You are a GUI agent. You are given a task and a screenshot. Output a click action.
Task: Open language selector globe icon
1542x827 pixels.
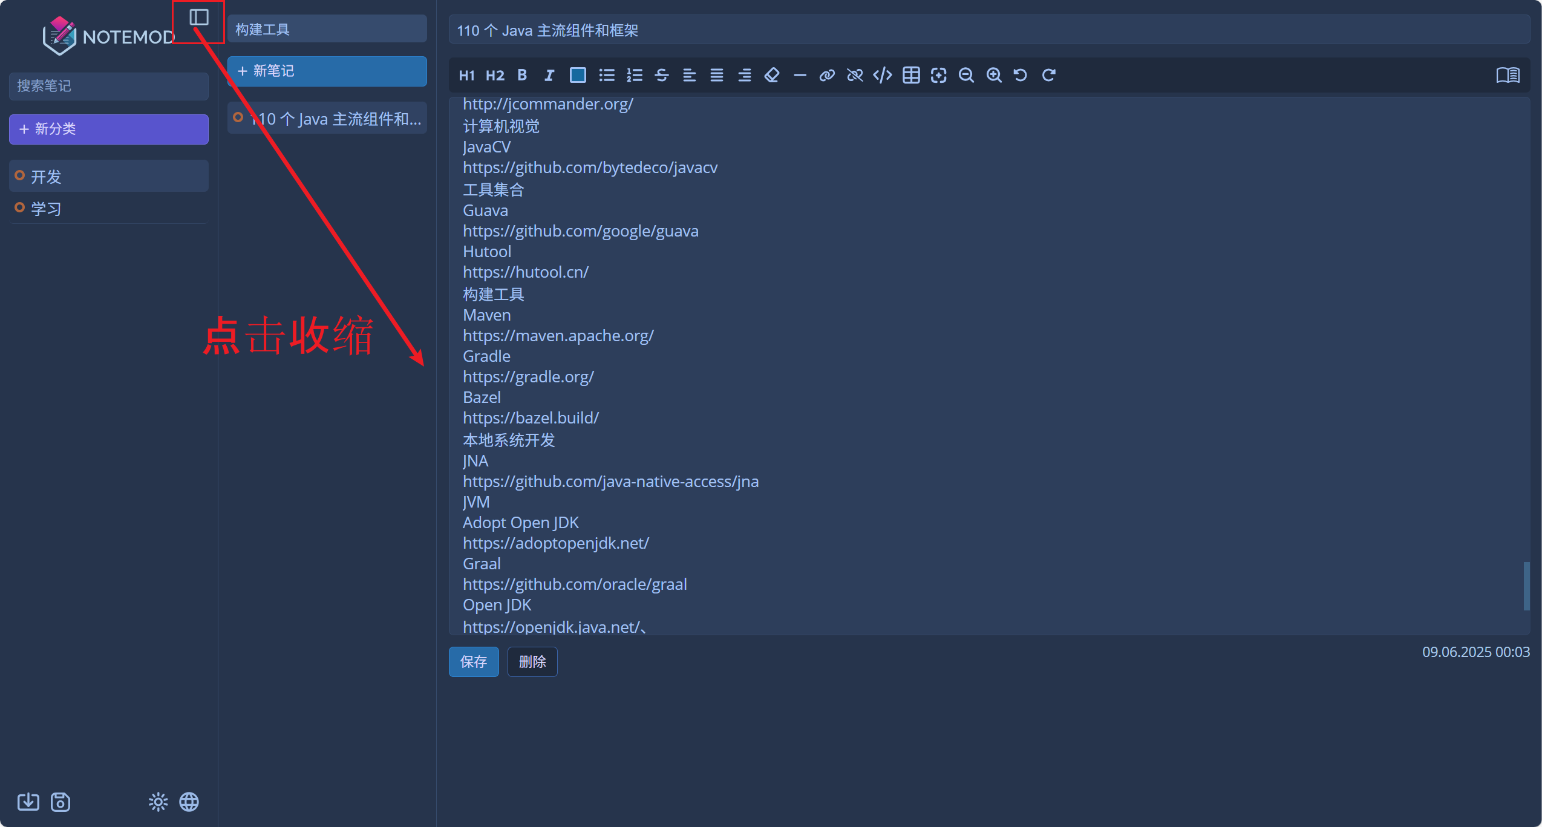(x=189, y=802)
